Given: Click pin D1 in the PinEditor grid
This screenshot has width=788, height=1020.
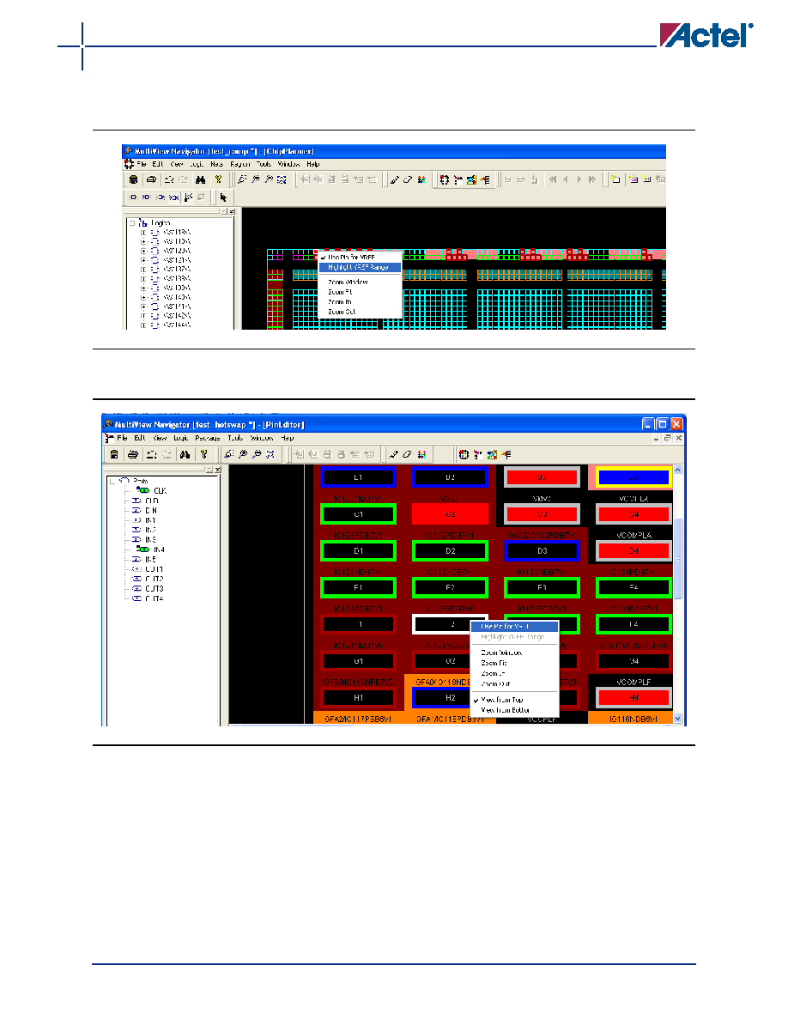Looking at the screenshot, I should (x=358, y=551).
